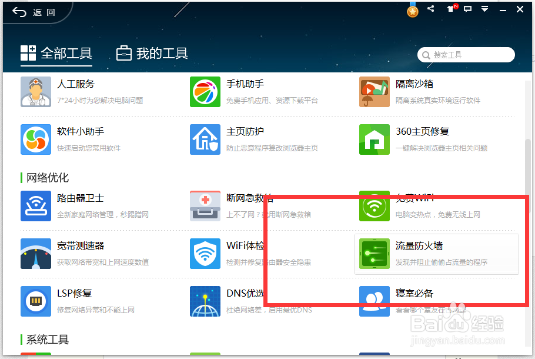Image resolution: width=535 pixels, height=359 pixels.
Task: Launch the 360主页修复 green house icon
Action: tap(374, 139)
